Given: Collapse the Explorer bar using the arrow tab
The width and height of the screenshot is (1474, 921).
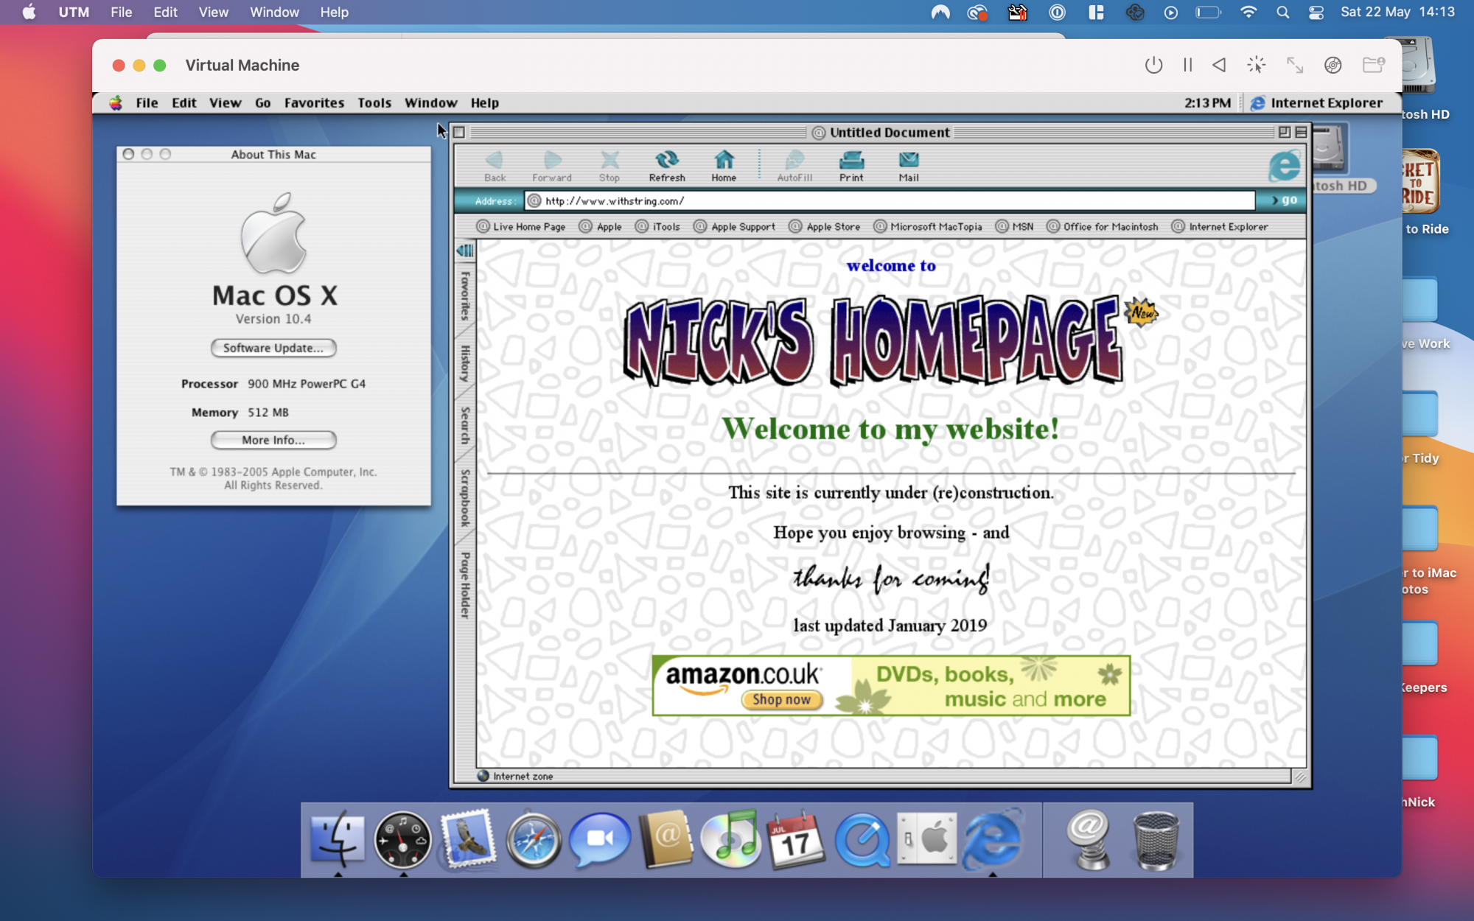Looking at the screenshot, I should pyautogui.click(x=465, y=251).
